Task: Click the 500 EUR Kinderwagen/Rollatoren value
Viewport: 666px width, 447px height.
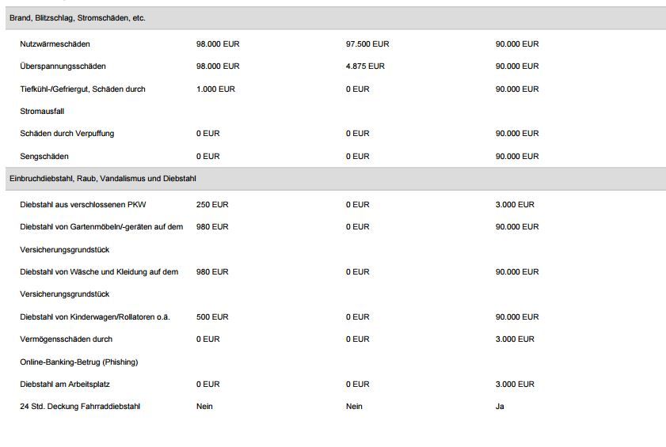Action: (212, 317)
